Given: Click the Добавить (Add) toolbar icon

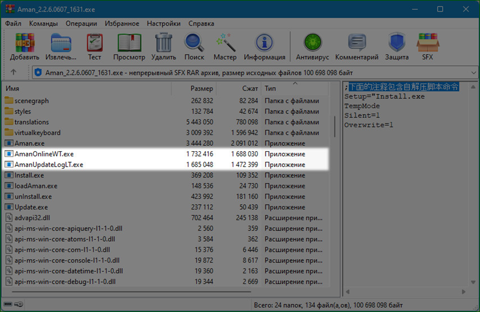Looking at the screenshot, I should tap(25, 43).
